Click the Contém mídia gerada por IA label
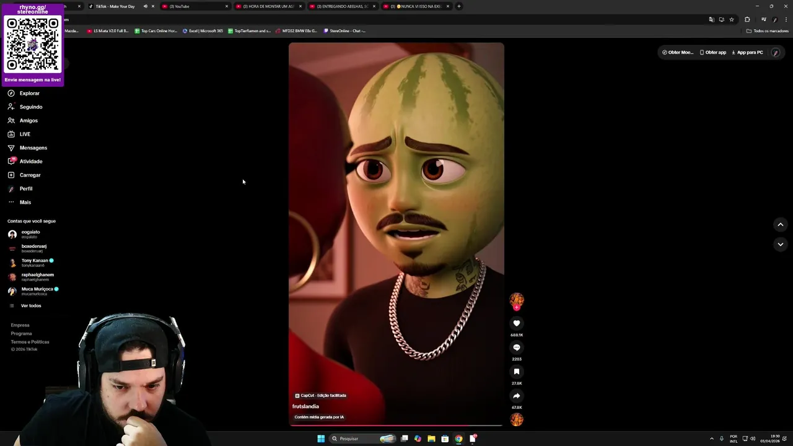Image resolution: width=793 pixels, height=446 pixels. coord(319,417)
